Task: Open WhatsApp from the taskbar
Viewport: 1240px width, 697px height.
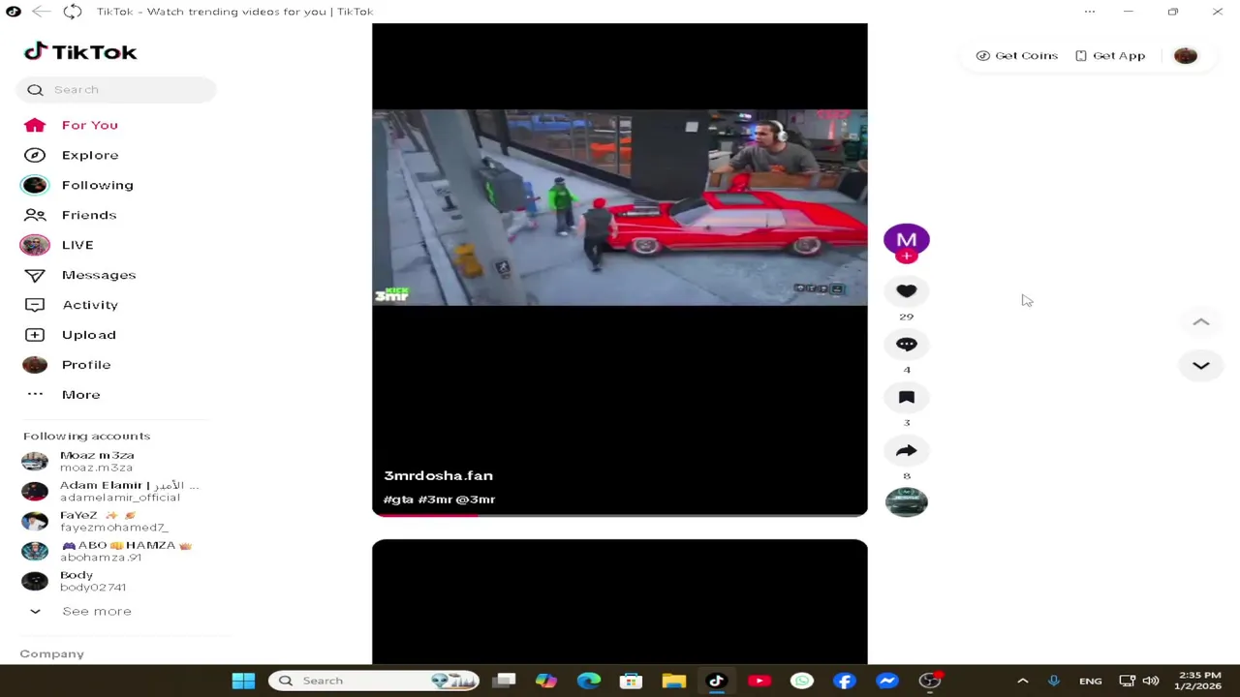Action: [x=802, y=681]
